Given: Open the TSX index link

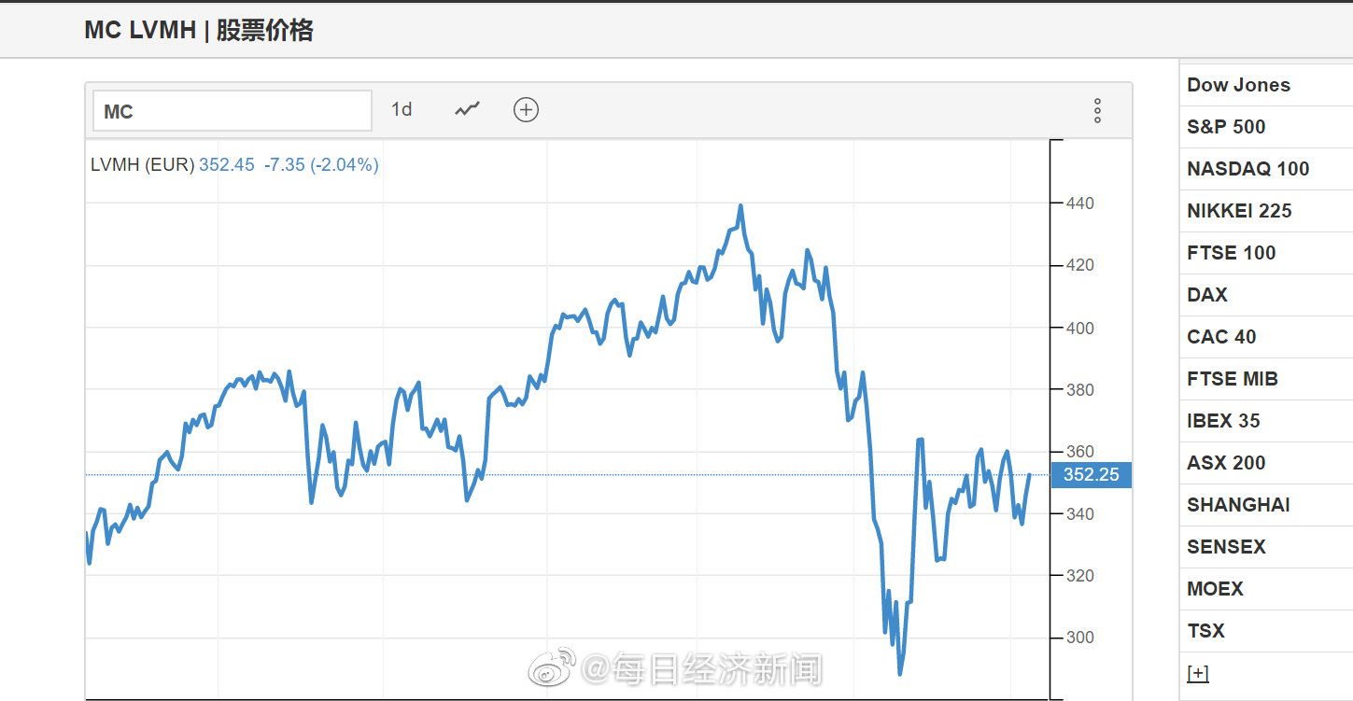Looking at the screenshot, I should tap(1205, 631).
